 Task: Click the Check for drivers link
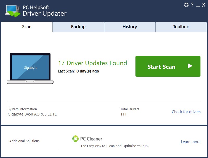click(186, 112)
